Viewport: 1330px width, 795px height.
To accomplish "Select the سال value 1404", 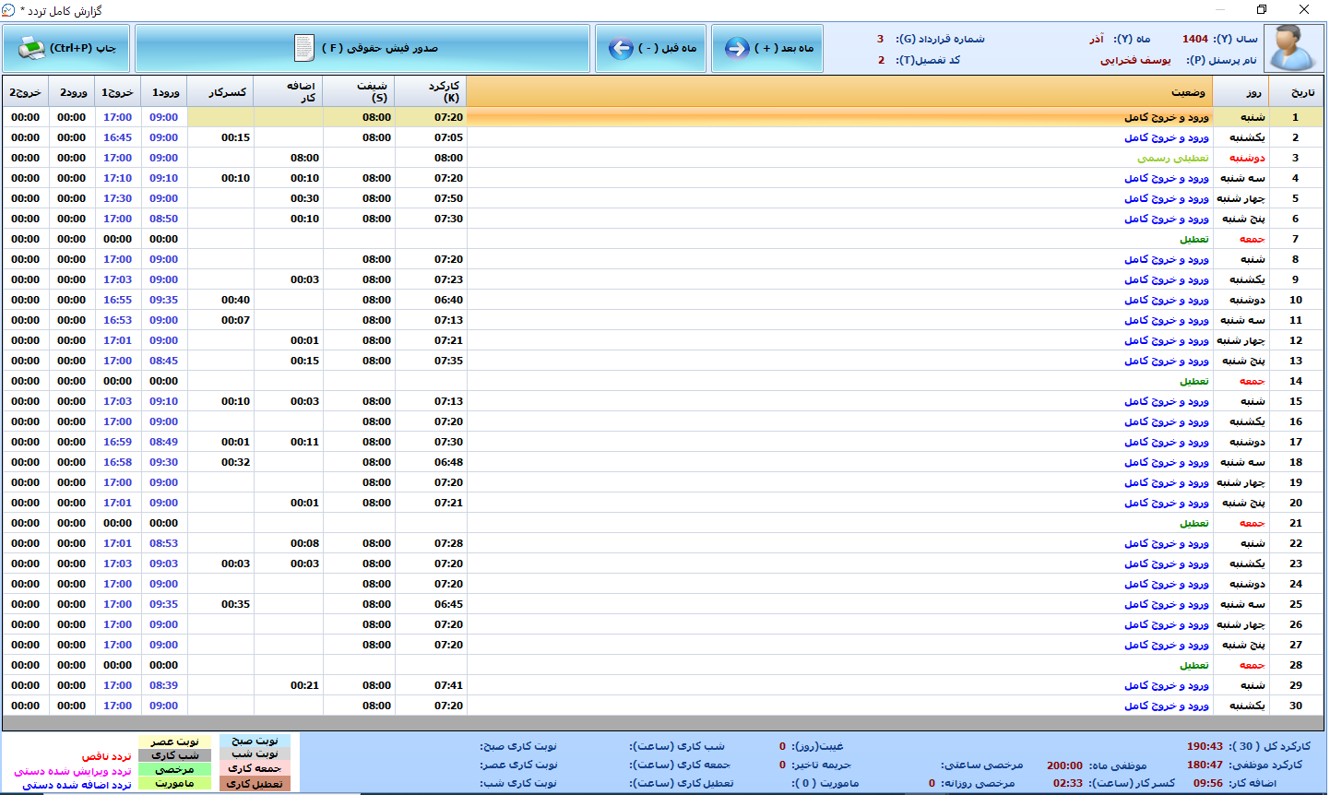I will [x=1194, y=39].
